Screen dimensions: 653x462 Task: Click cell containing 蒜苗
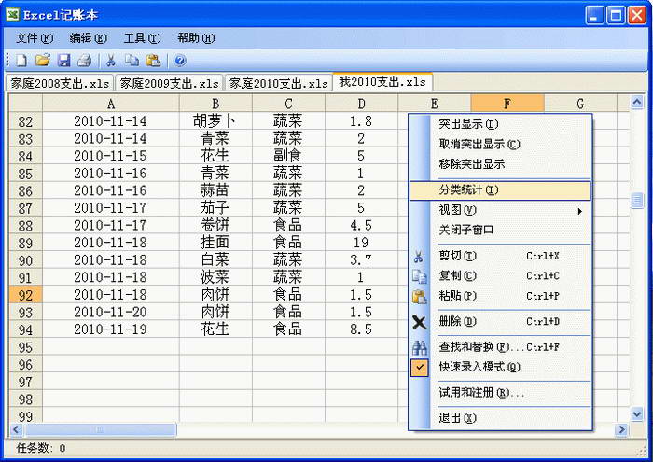[x=215, y=190]
